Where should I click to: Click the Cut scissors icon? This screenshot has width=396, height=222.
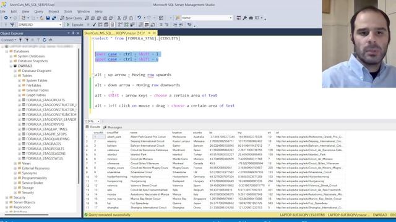pyautogui.click(x=119, y=18)
